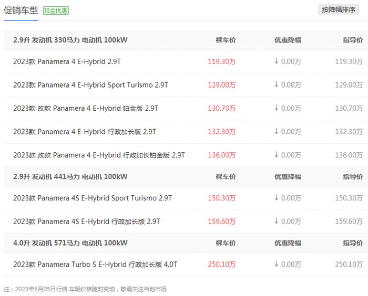Open Panamera 4S E-Hybrid Sport Turismo 2.9T
Screen dimensions: 368x296
click(x=93, y=198)
